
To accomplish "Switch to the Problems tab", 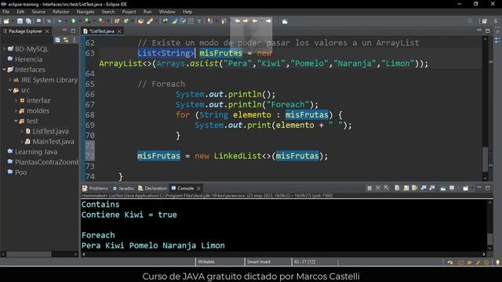I will [95, 188].
